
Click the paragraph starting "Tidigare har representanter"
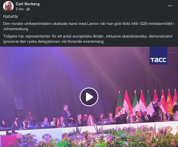coord(88,39)
